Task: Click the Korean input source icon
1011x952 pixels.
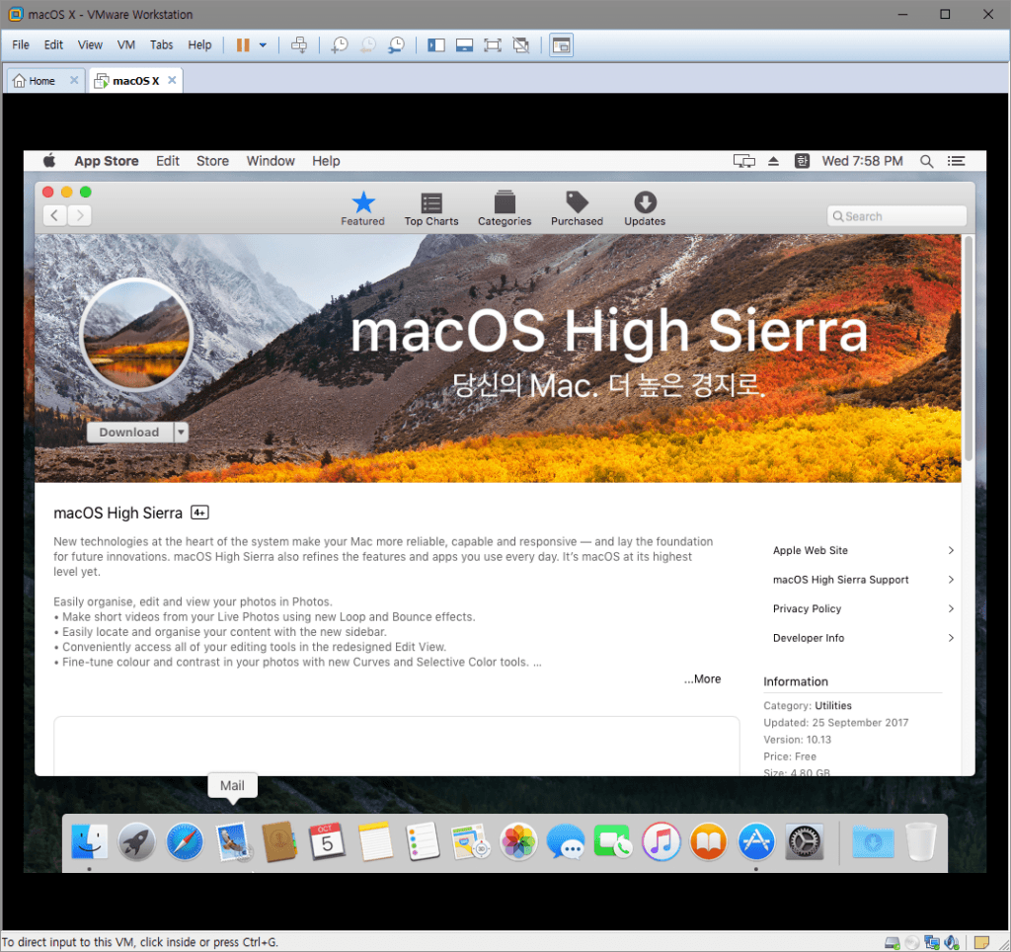Action: pyautogui.click(x=802, y=161)
